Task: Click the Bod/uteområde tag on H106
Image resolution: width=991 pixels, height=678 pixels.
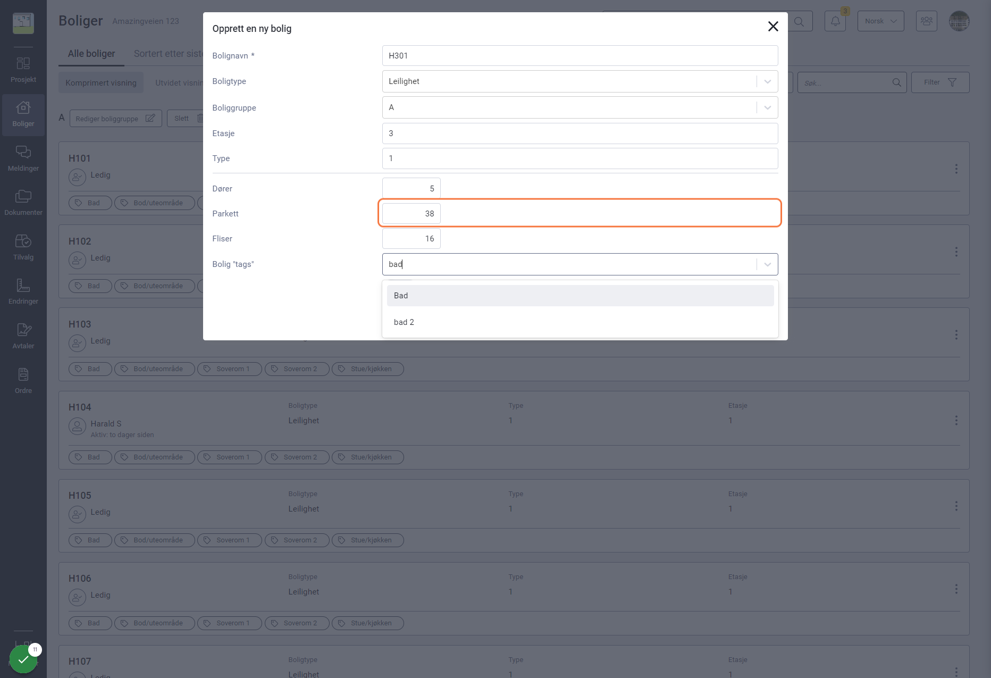Action: [155, 623]
